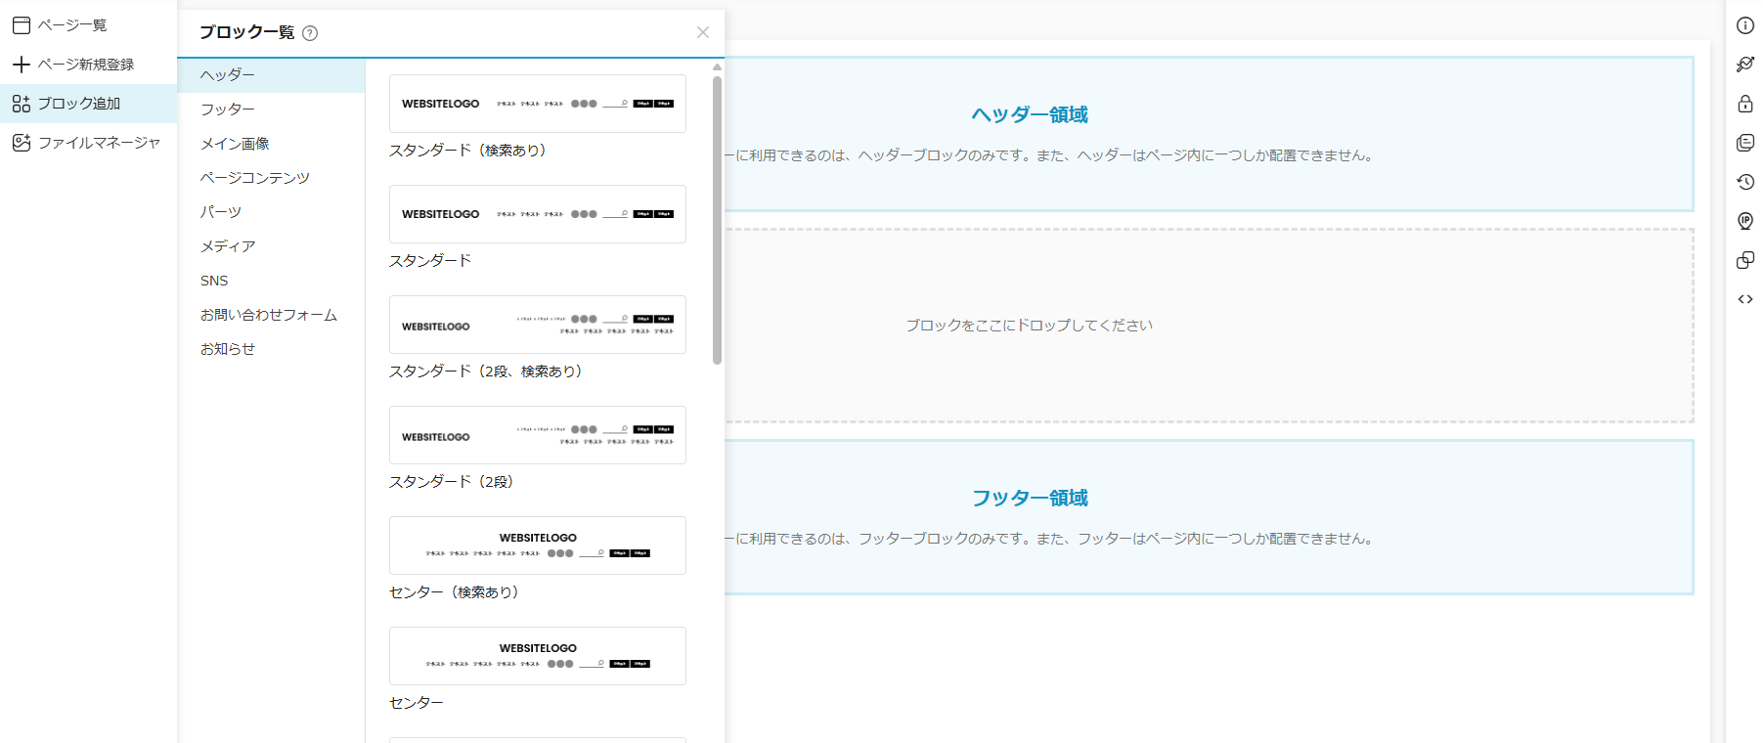The width and height of the screenshot is (1763, 743).
Task: Click the スタンダード（検索あり）label
Action: [x=467, y=151]
